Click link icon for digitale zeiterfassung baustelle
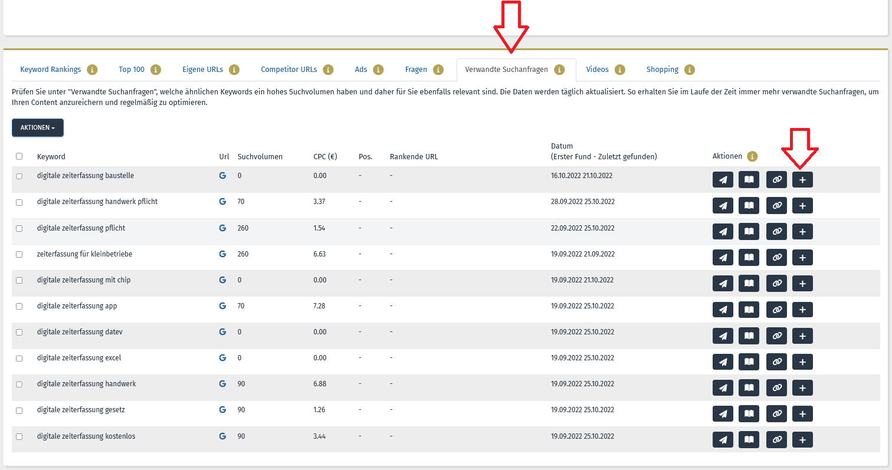This screenshot has height=470, width=892. click(776, 180)
